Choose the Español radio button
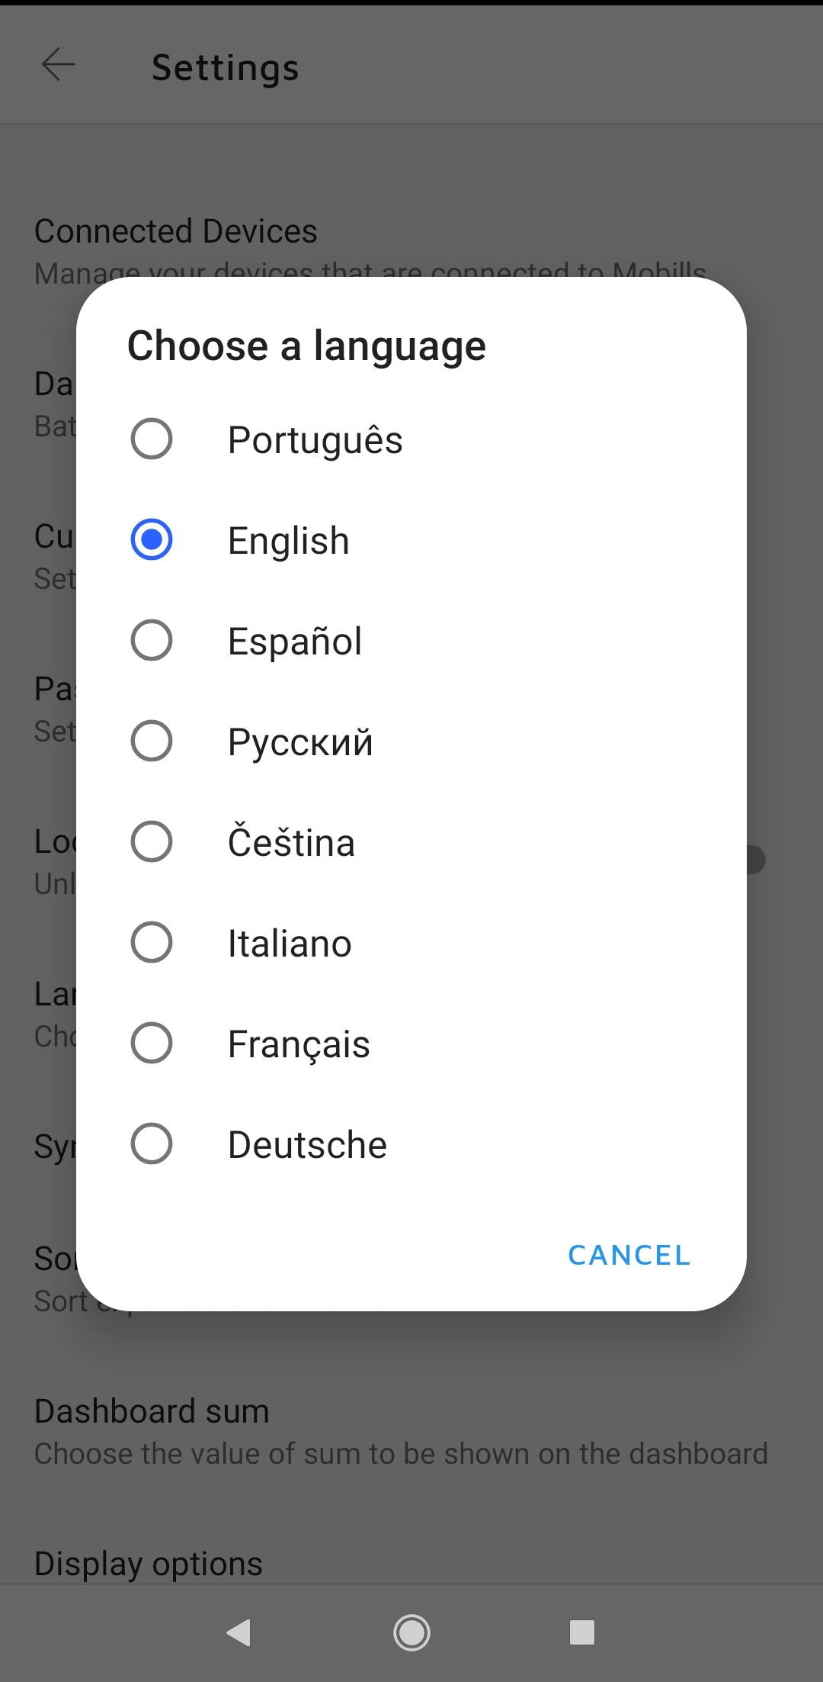The height and width of the screenshot is (1682, 823). (x=152, y=641)
